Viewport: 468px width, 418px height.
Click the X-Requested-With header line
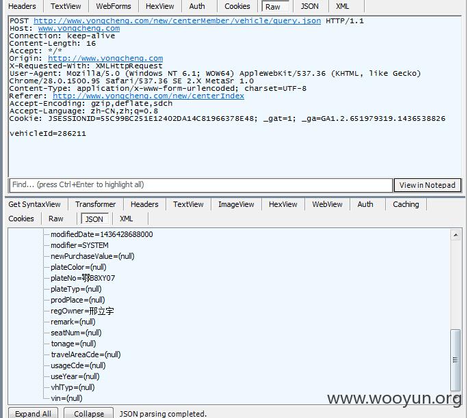point(86,66)
